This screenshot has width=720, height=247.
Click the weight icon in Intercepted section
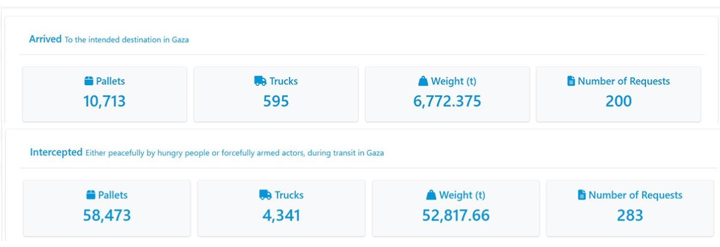coord(431,195)
